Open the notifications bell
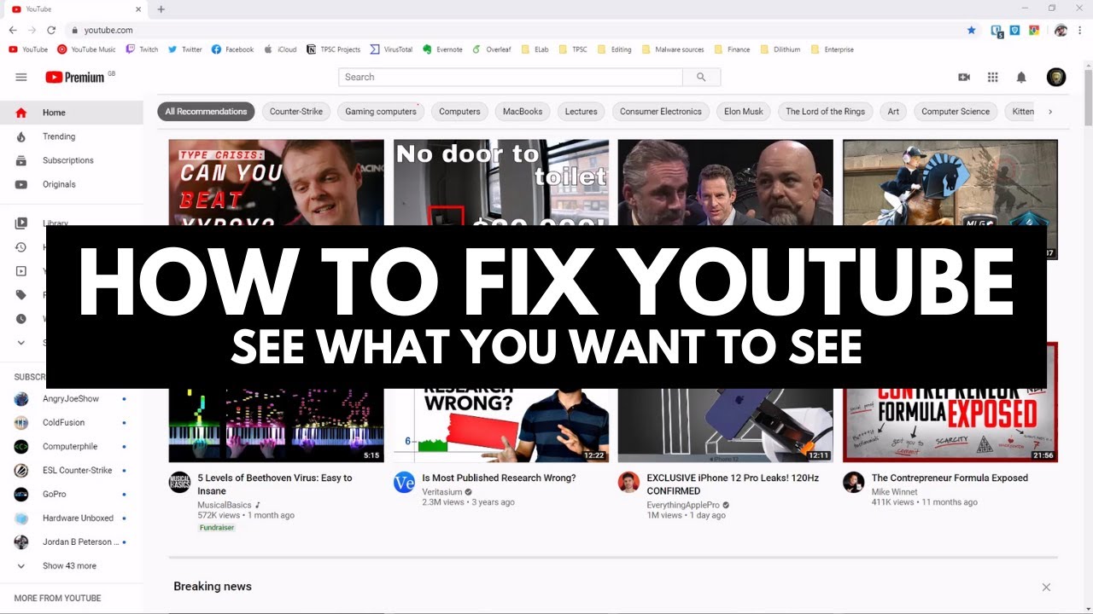 click(x=1021, y=77)
